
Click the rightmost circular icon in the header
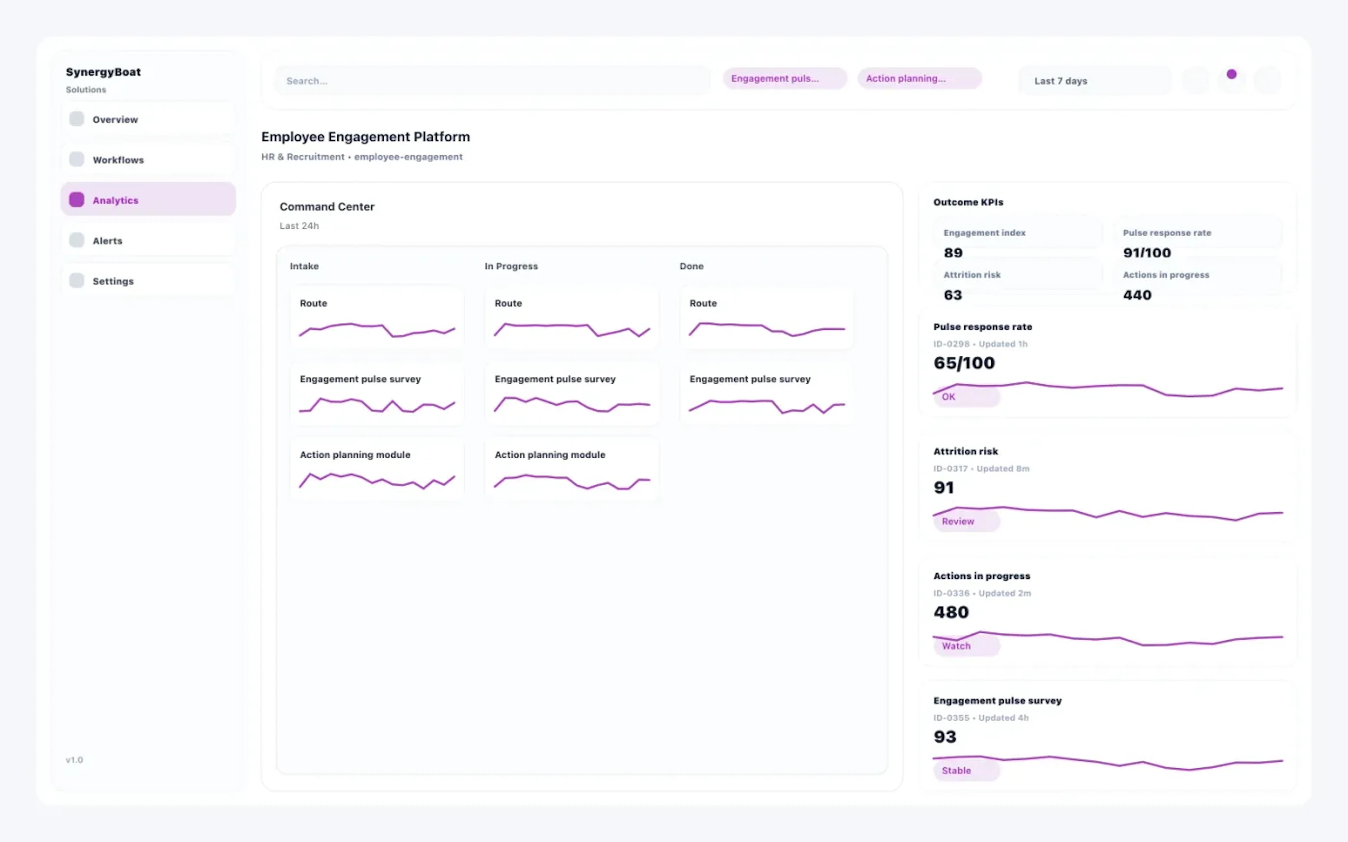1267,80
